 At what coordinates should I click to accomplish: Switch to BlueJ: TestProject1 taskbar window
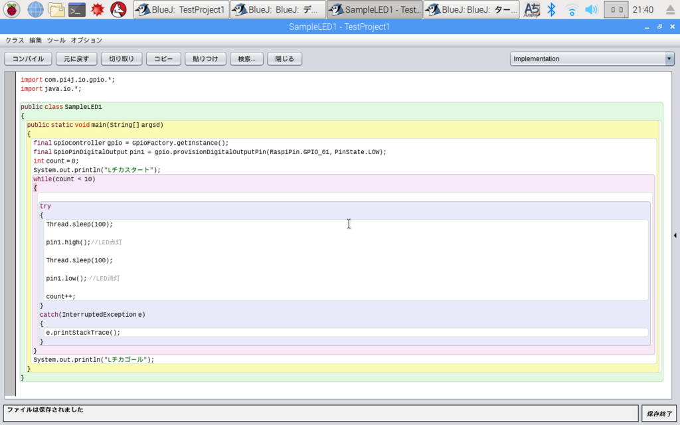(181, 9)
